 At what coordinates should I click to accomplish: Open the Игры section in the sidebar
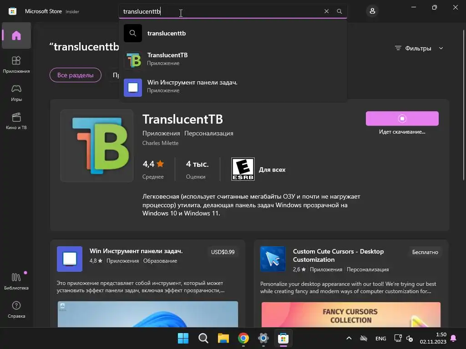click(16, 93)
